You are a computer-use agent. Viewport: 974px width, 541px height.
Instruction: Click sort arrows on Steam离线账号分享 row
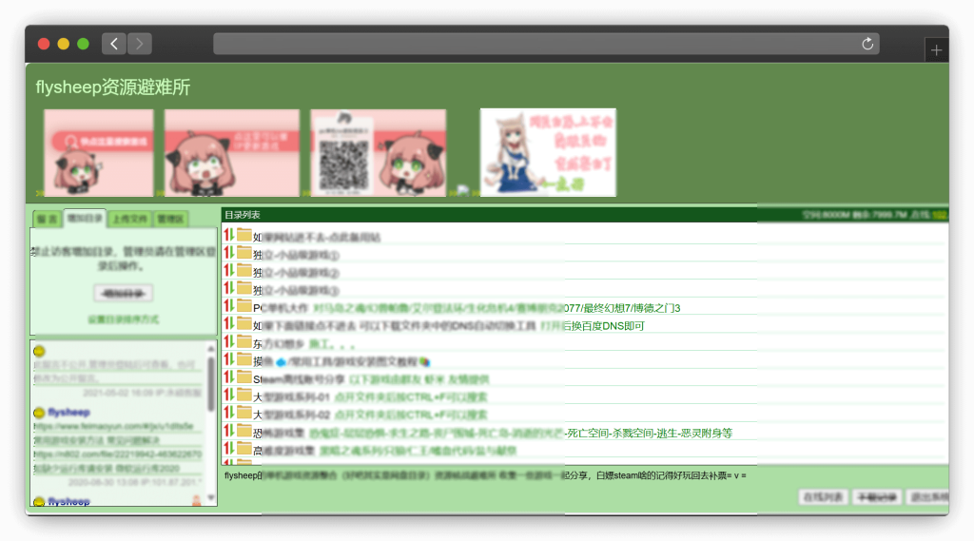pyautogui.click(x=229, y=377)
